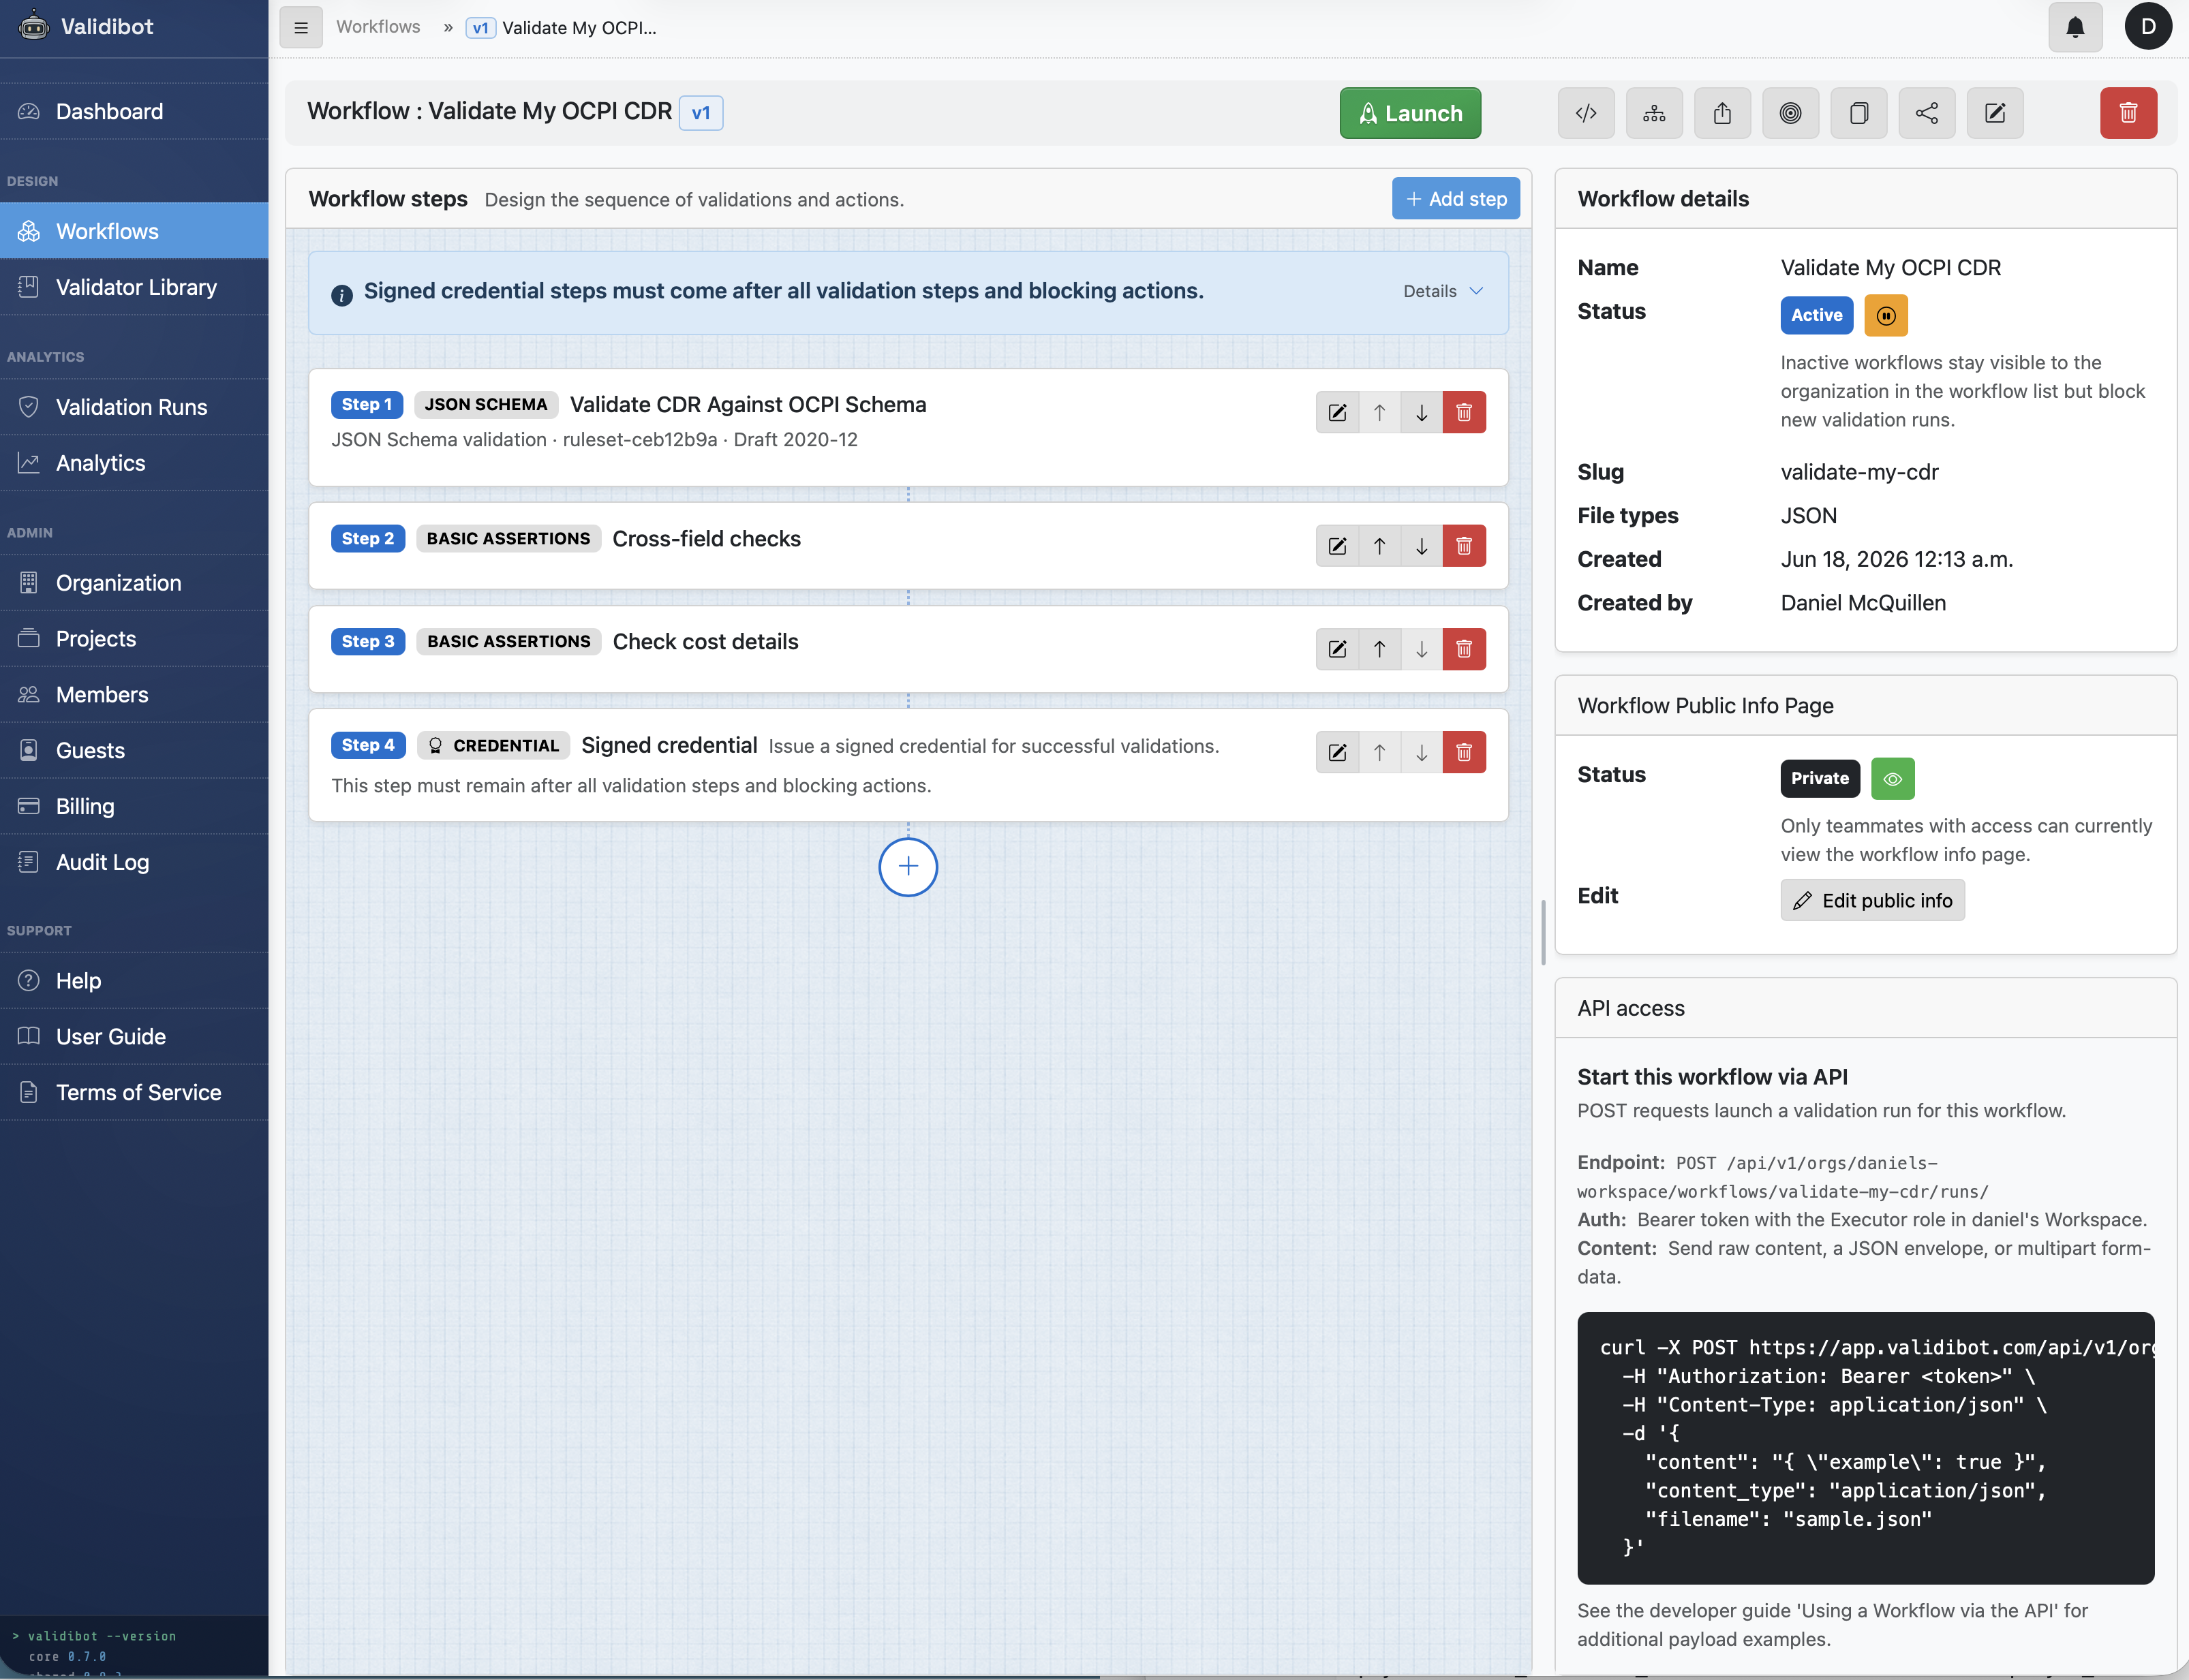This screenshot has width=2189, height=1680.
Task: Delete Step 1 JSON Schema step
Action: coord(1464,412)
